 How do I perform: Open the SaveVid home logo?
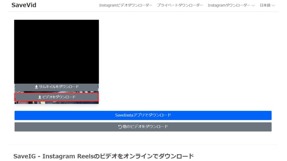[x=24, y=5]
